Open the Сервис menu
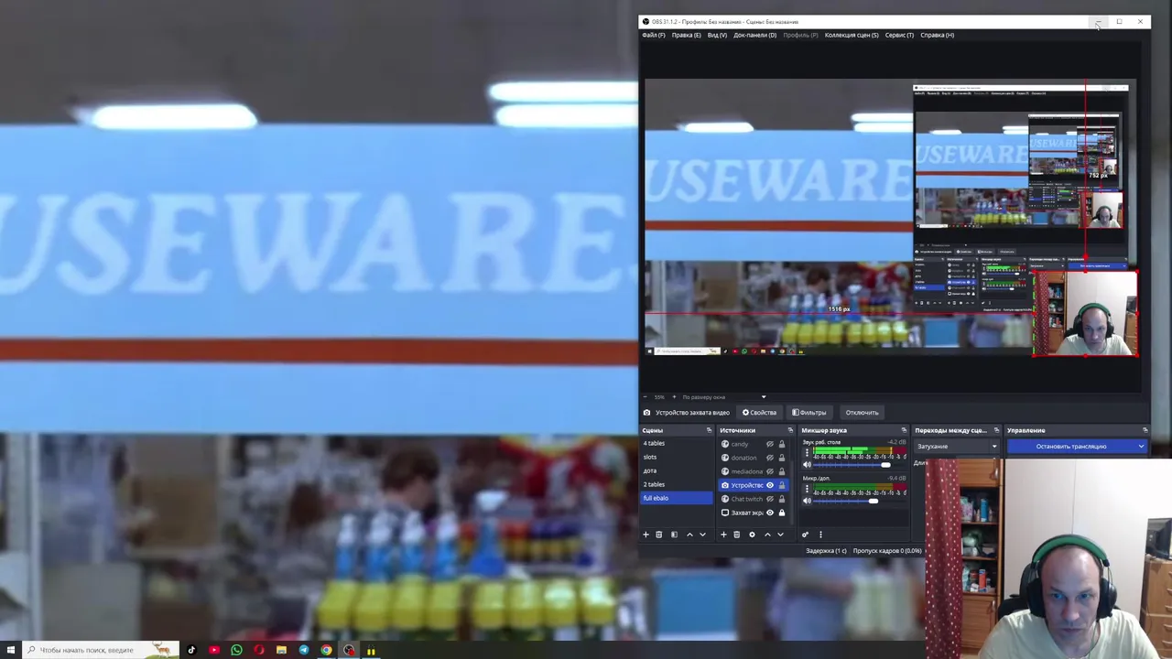This screenshot has width=1172, height=659. [x=899, y=35]
